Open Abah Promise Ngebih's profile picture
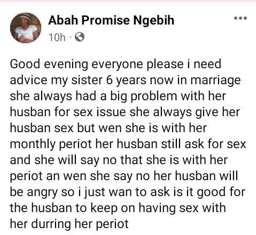Viewport: 256px width, 235px height. tap(26, 28)
